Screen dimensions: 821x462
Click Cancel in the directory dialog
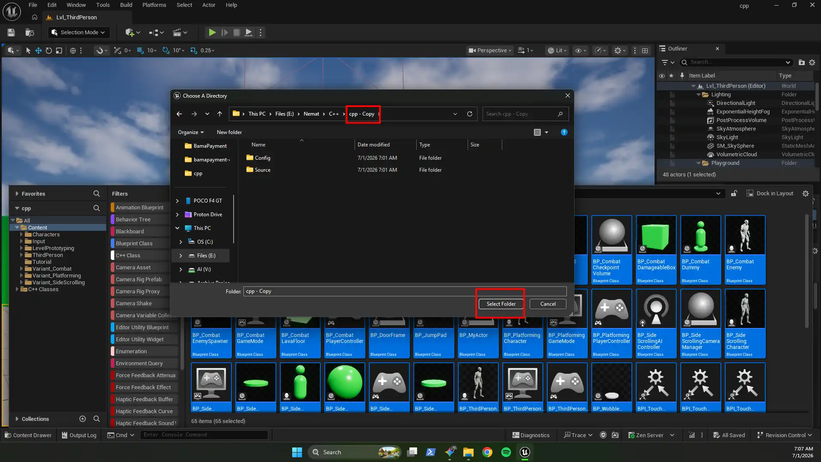548,304
